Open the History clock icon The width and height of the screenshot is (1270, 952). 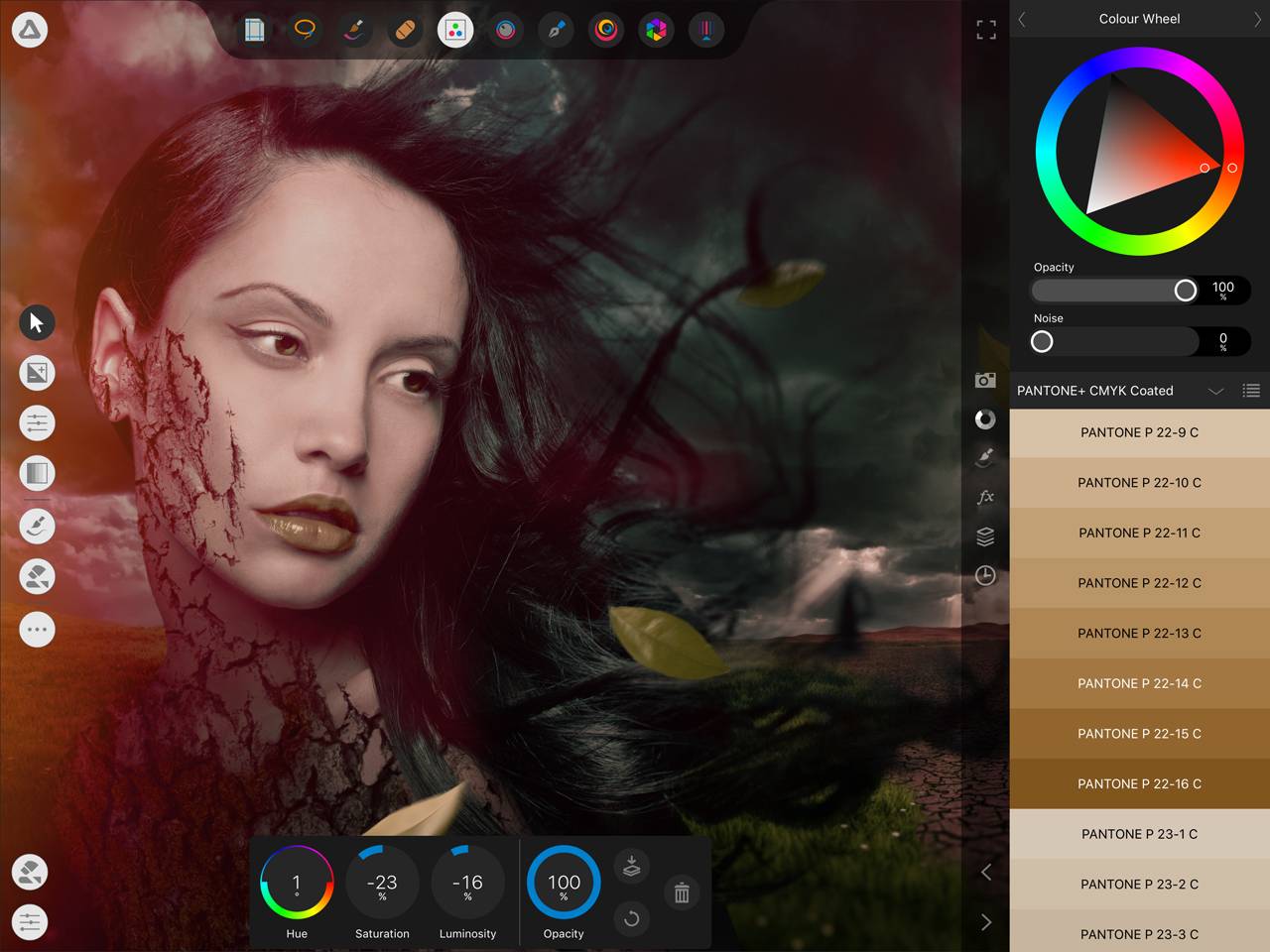coord(985,576)
